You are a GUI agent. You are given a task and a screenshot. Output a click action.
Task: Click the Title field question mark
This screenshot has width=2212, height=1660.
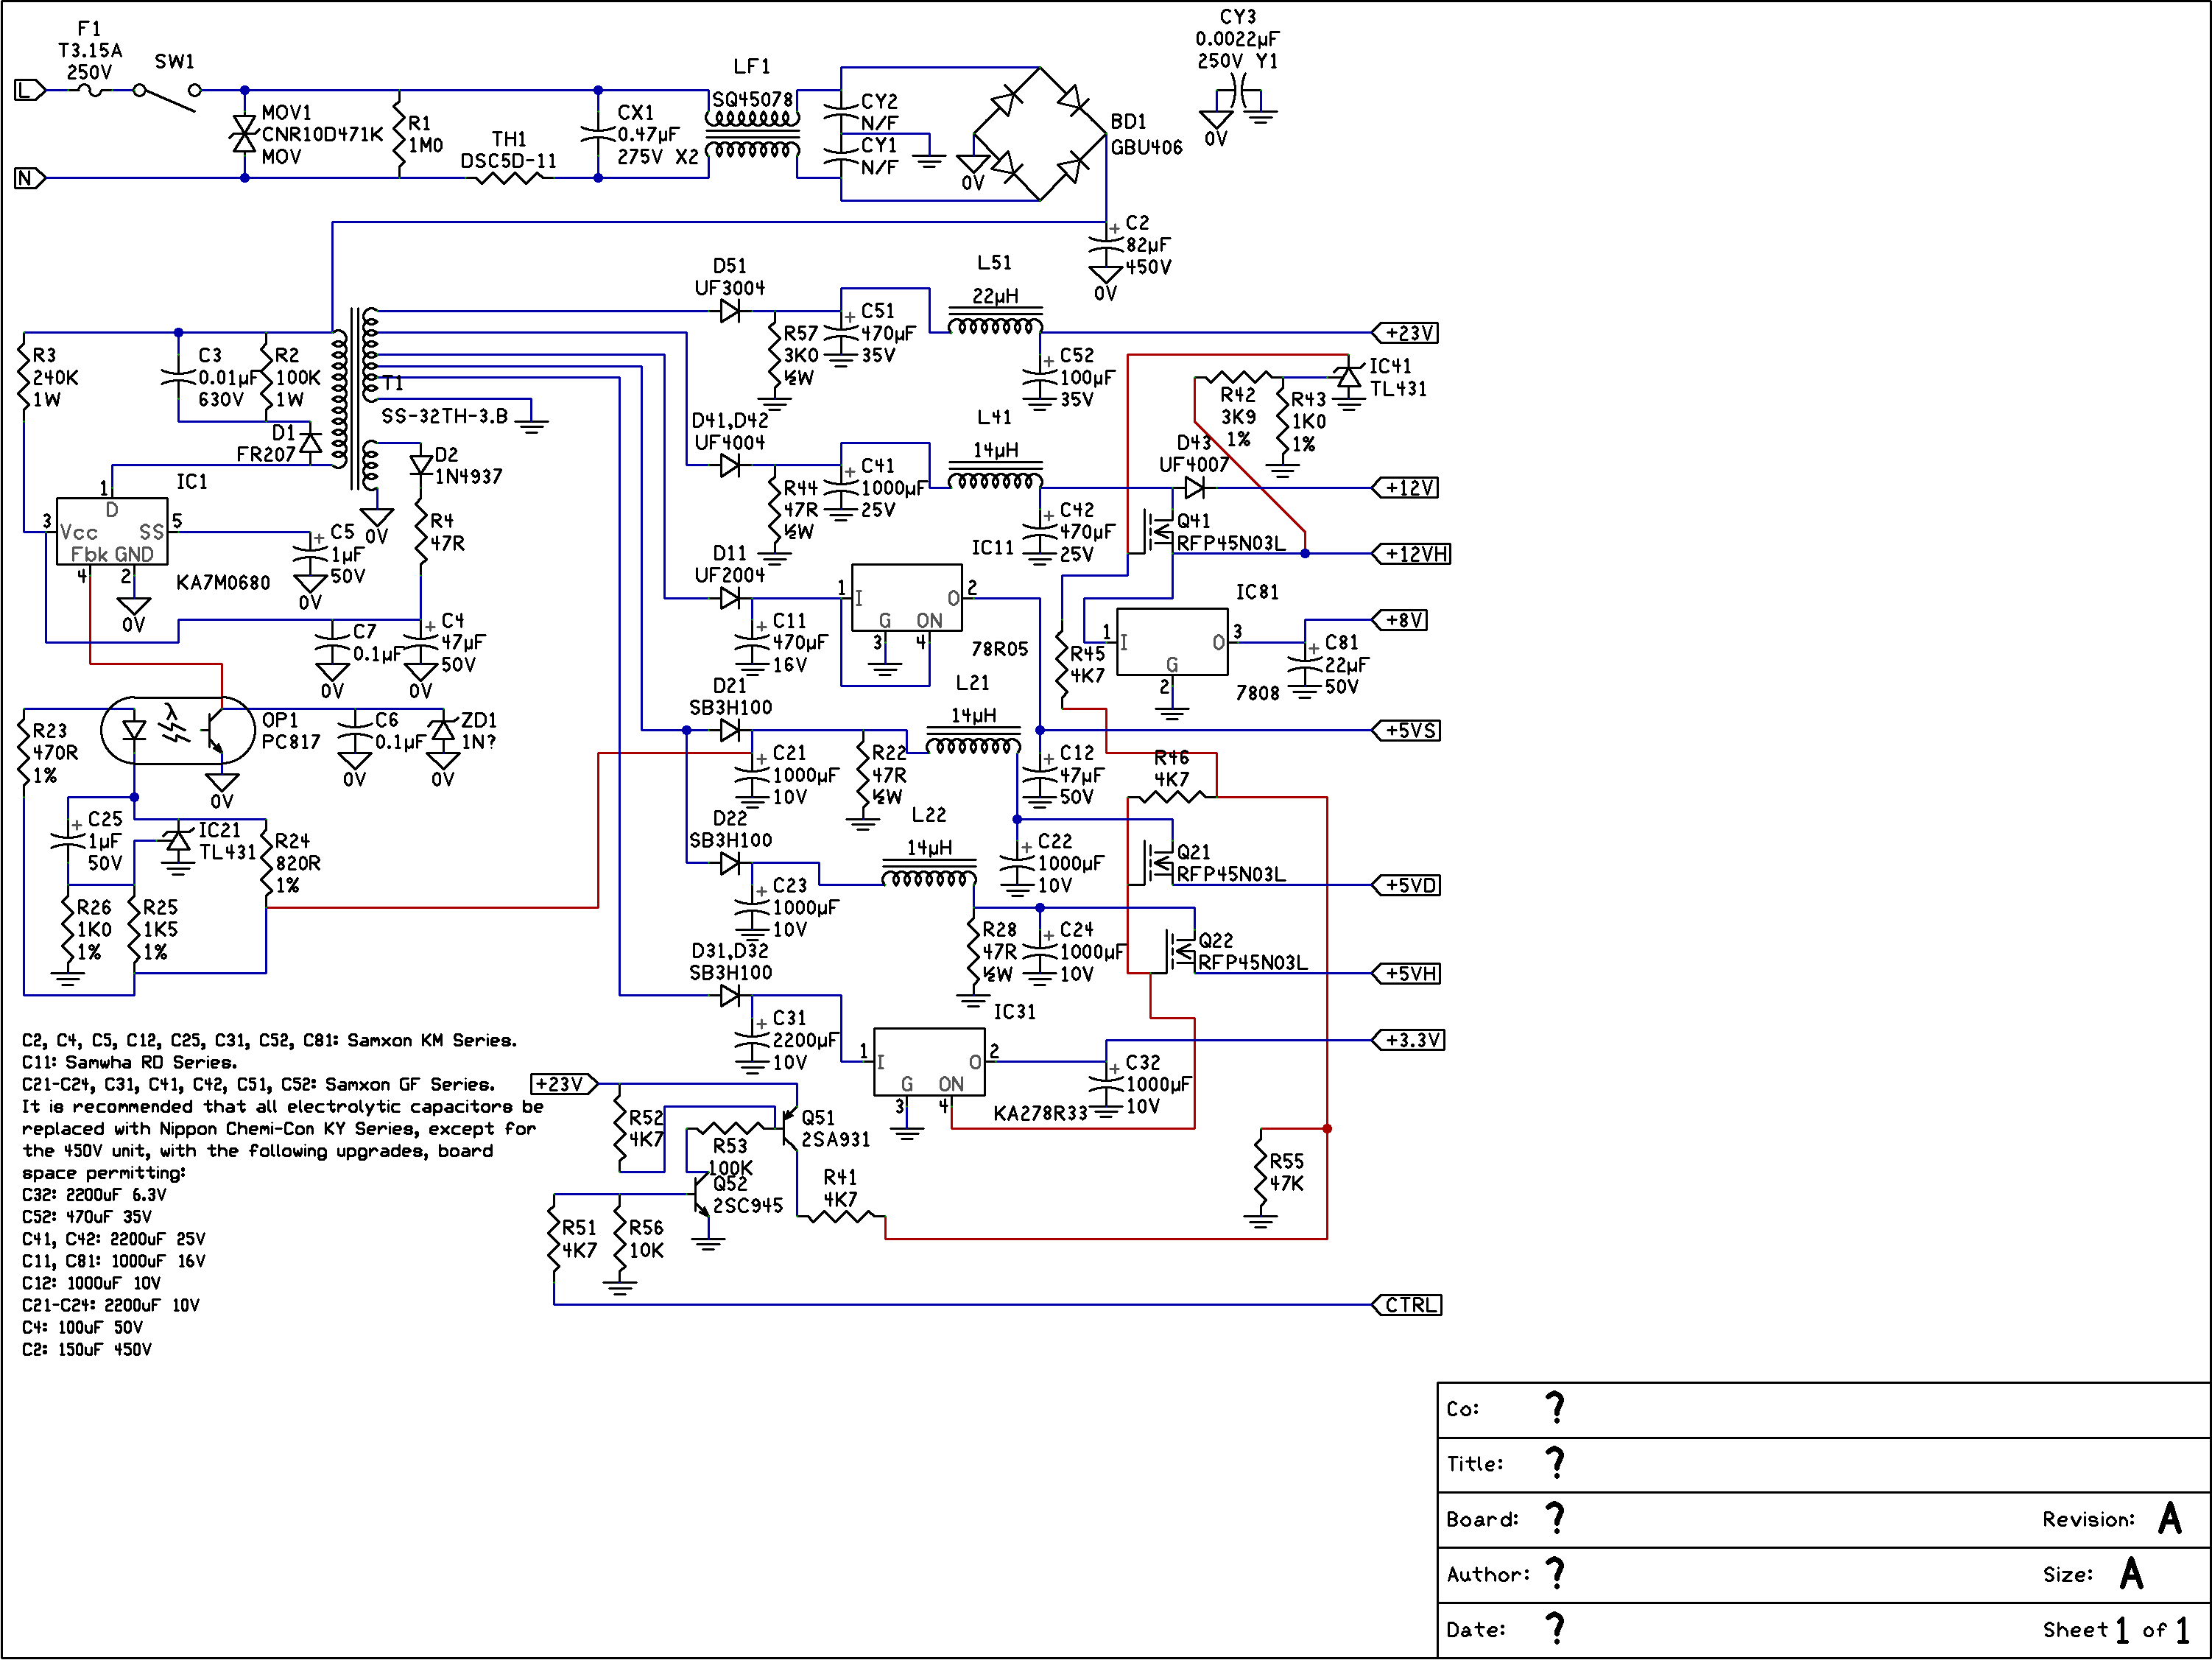click(x=1555, y=1463)
